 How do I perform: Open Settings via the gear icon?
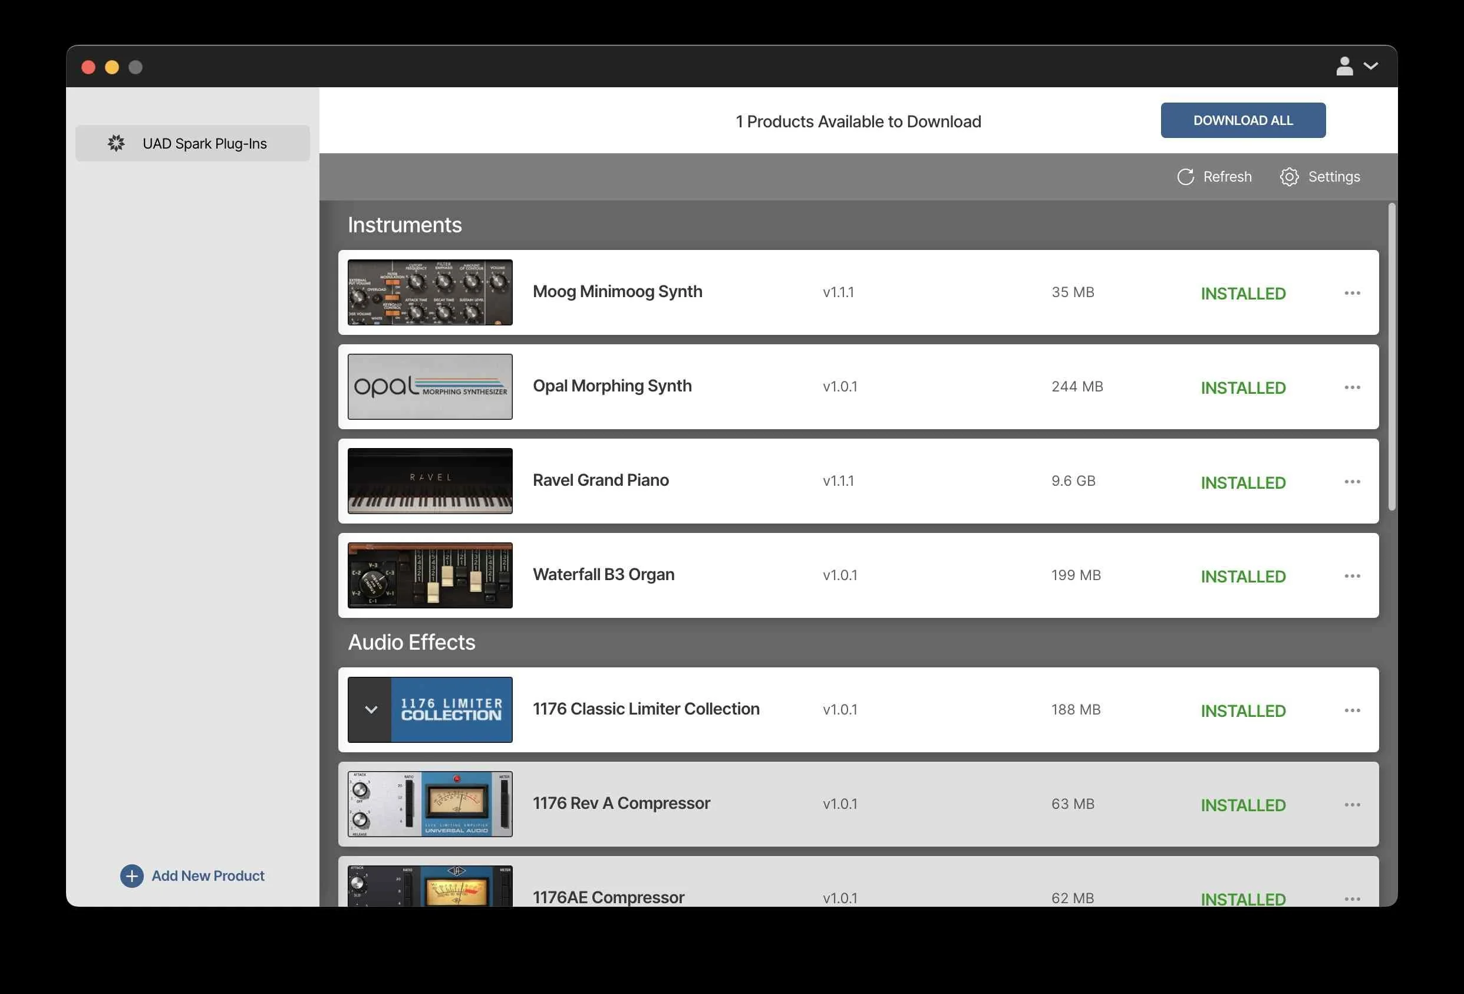point(1289,177)
